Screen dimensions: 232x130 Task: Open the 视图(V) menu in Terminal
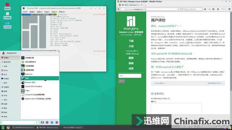click(x=40, y=12)
